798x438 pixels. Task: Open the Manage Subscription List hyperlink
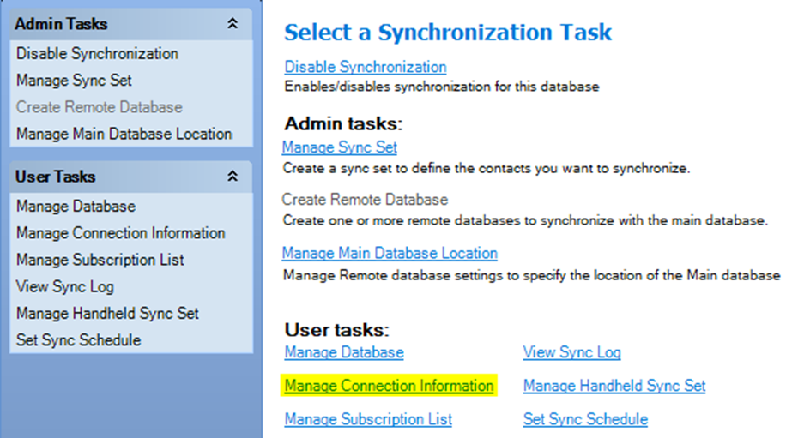(368, 419)
